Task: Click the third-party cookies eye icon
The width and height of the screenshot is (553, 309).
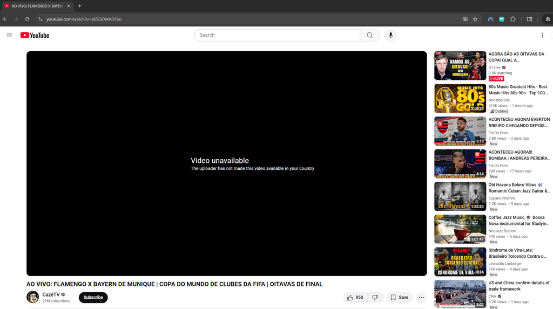Action: pos(465,19)
